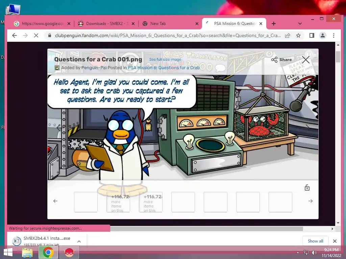Viewport: 346px width, 259px height.
Task: Click the page scrollbar up arrow
Action: coord(338,45)
